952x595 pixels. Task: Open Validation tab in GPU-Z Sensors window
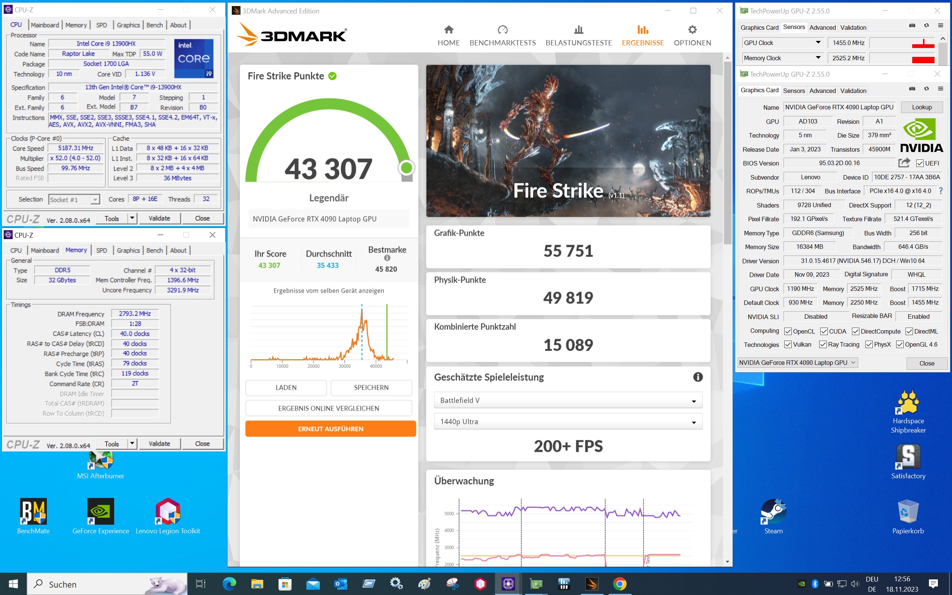(x=853, y=28)
